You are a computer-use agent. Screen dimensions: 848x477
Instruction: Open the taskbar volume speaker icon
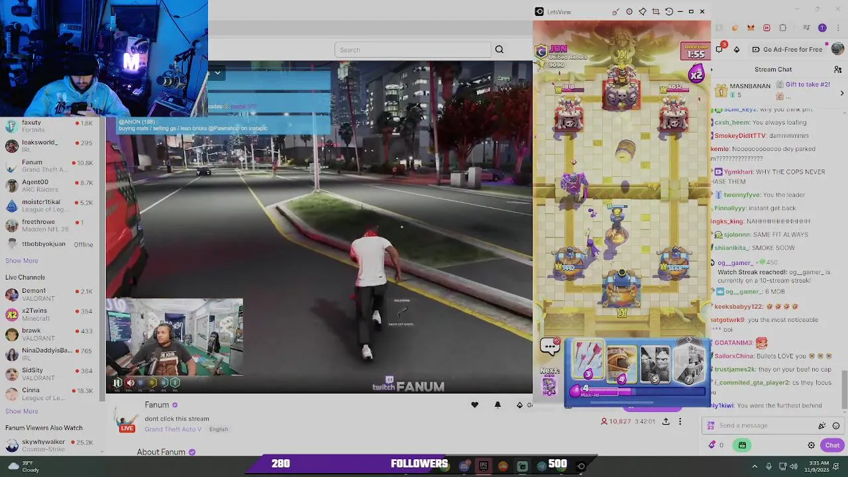pos(794,466)
